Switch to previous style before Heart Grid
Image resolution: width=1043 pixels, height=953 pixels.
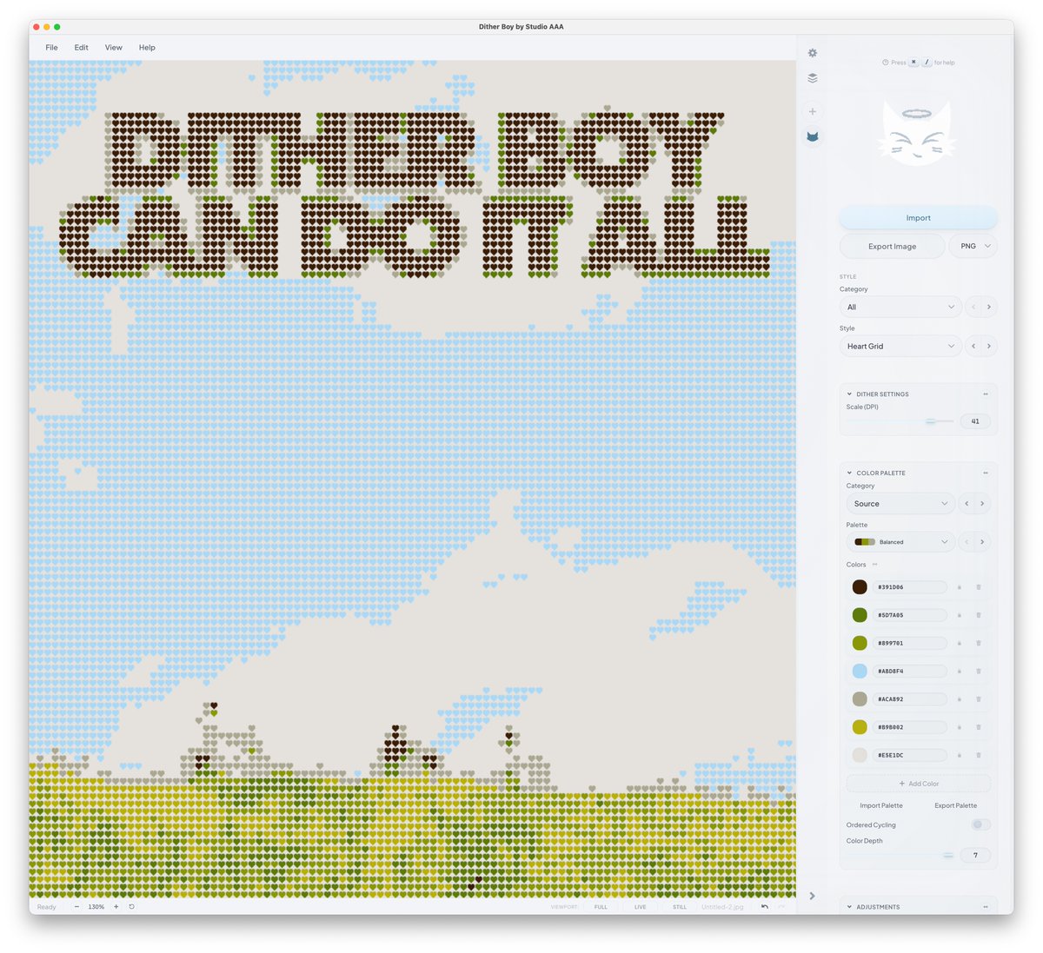coord(973,346)
